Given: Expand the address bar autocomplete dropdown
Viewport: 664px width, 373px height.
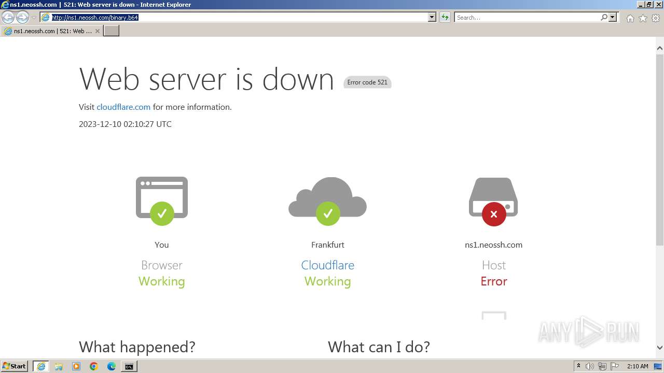Looking at the screenshot, I should click(432, 17).
